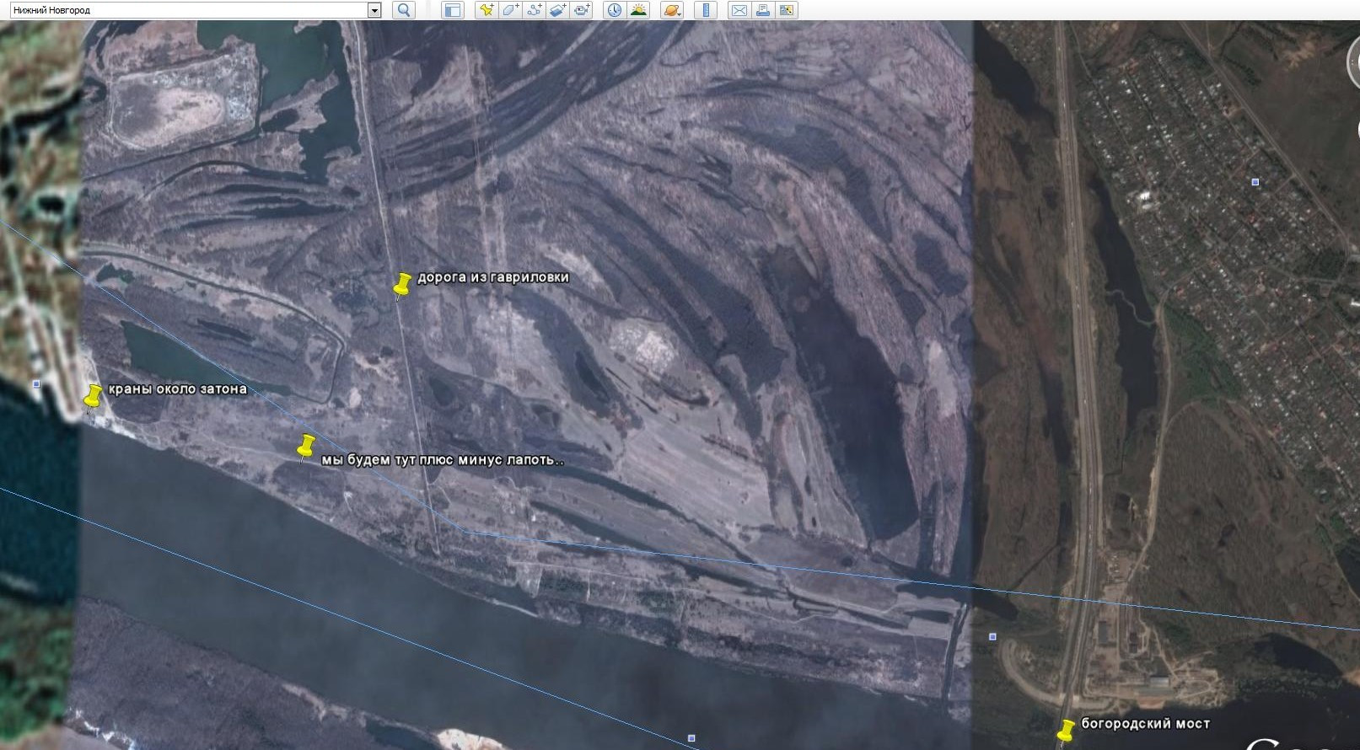Email the current view
This screenshot has height=750, width=1360.
tap(739, 10)
